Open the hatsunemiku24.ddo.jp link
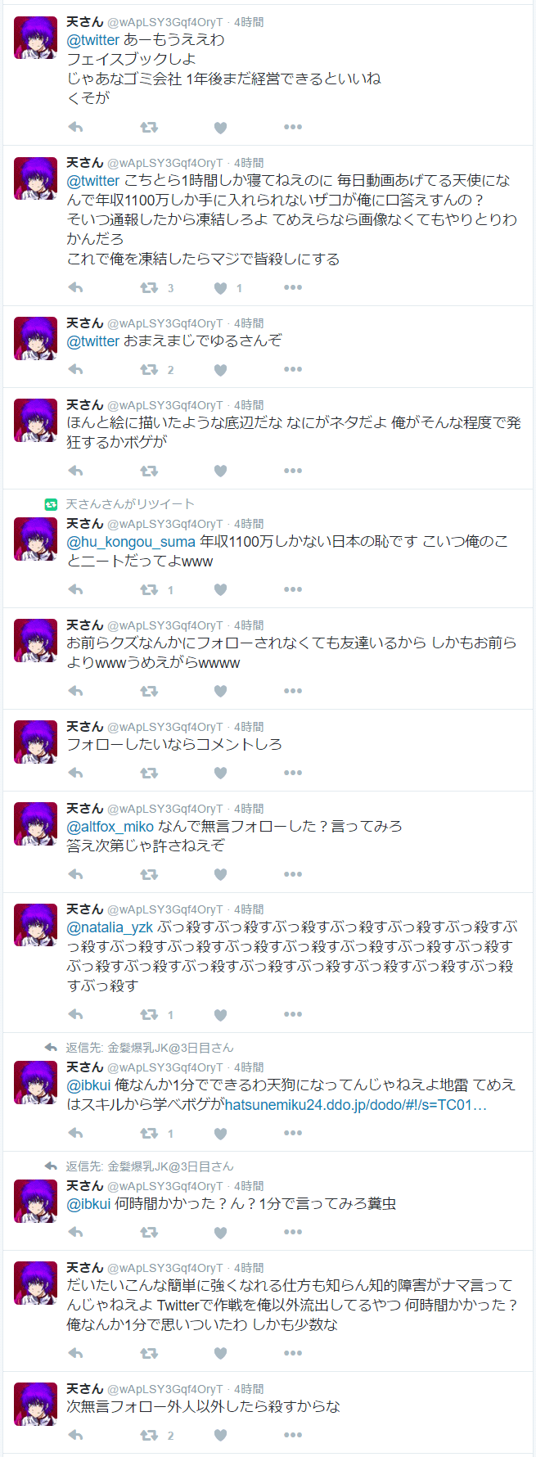Screen dimensions: 536x1457 point(356,1105)
